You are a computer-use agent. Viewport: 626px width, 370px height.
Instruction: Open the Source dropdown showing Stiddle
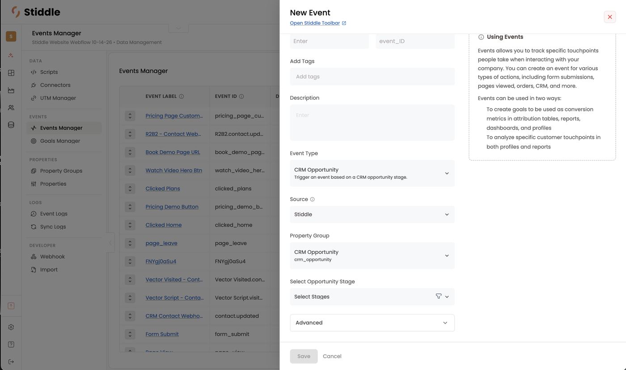tap(372, 214)
